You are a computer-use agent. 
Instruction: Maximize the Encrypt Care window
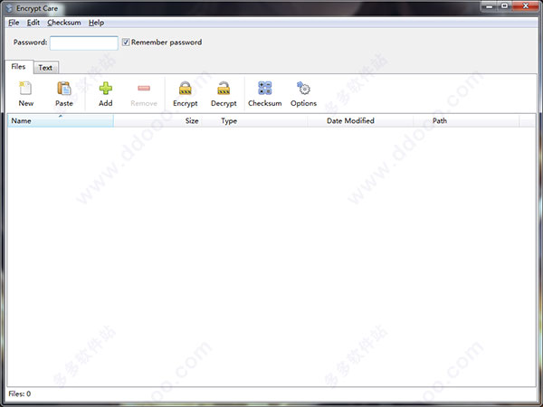pos(505,6)
